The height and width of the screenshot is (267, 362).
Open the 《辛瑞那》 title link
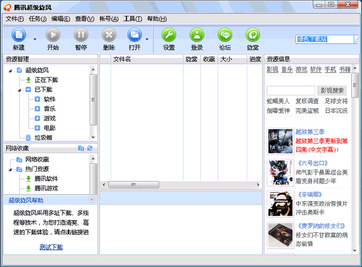[310, 195]
